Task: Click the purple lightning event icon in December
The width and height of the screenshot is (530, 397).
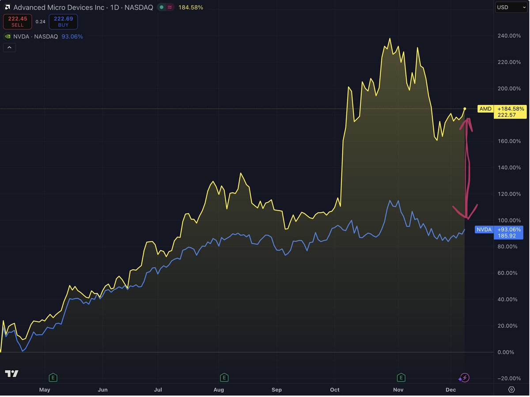Action: (464, 378)
